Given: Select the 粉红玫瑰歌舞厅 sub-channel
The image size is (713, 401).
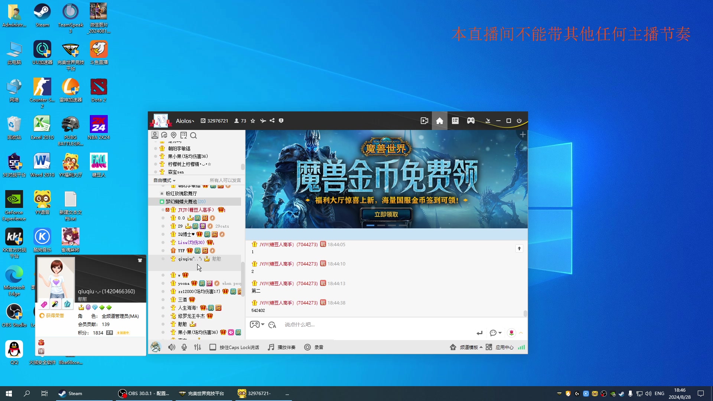Looking at the screenshot, I should click(181, 193).
